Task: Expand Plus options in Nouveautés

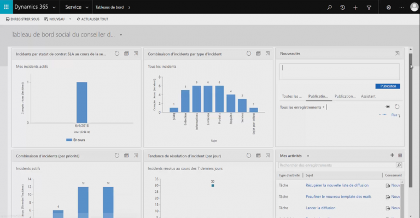Action: point(395,115)
